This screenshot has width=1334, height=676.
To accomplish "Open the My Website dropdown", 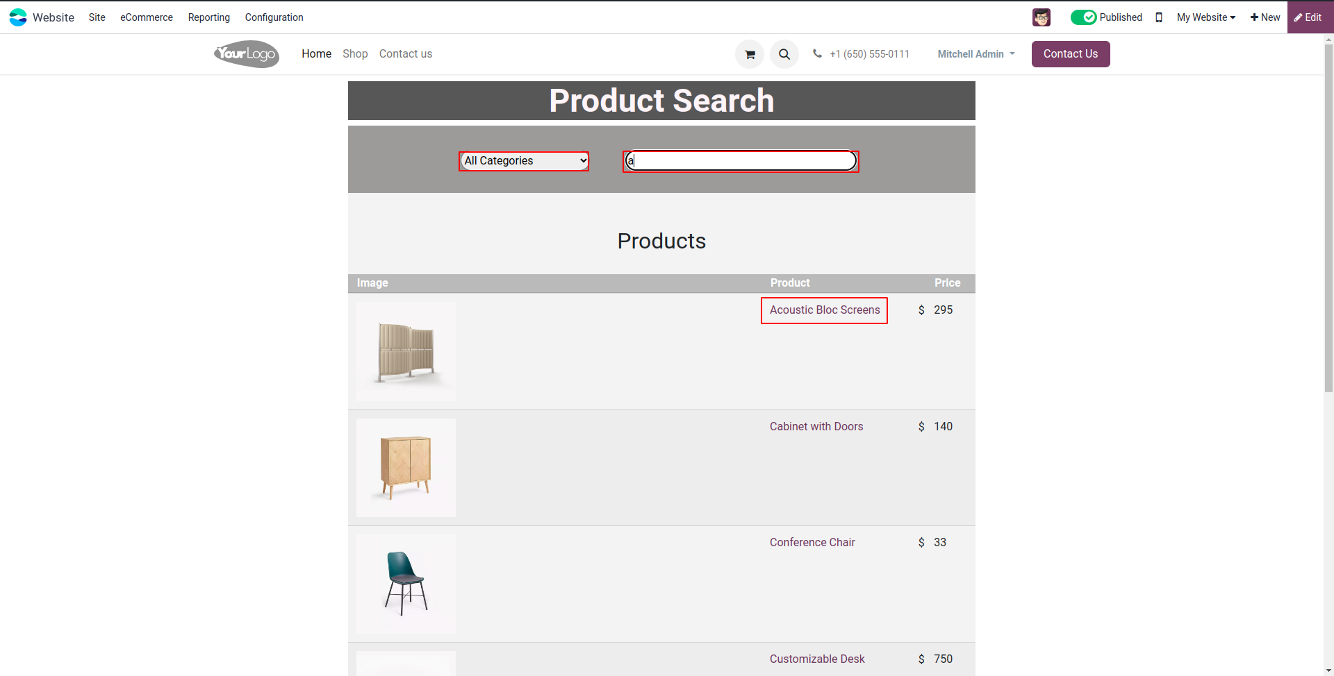I will 1205,17.
